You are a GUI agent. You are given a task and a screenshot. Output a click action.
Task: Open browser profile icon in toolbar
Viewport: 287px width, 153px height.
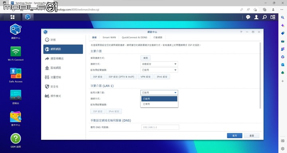pyautogui.click(x=273, y=10)
